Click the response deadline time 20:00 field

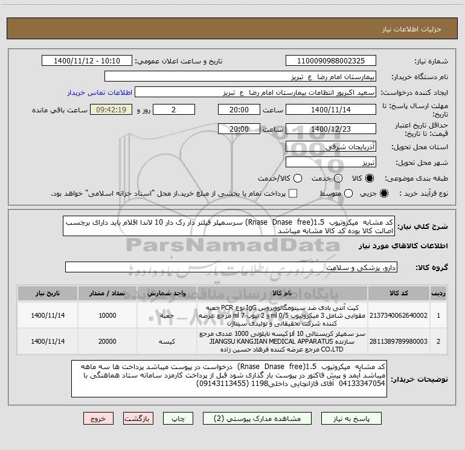tap(239, 109)
